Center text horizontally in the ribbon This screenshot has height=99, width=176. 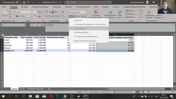pyautogui.click(x=50, y=16)
